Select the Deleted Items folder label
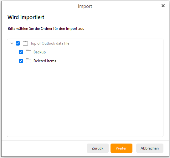This screenshot has height=158, width=170. pyautogui.click(x=45, y=61)
